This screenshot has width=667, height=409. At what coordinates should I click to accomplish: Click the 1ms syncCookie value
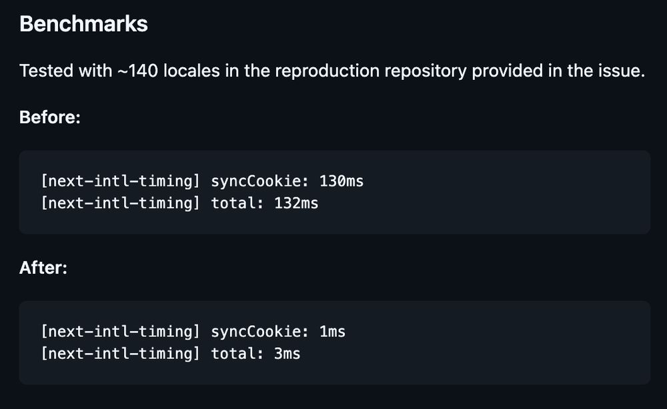coord(332,331)
